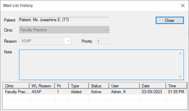Click the Close button

pos(170,20)
